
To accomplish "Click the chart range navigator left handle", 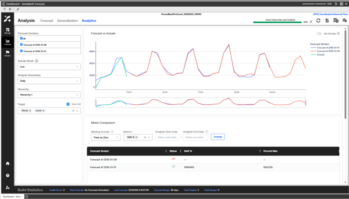I will 96,102.
